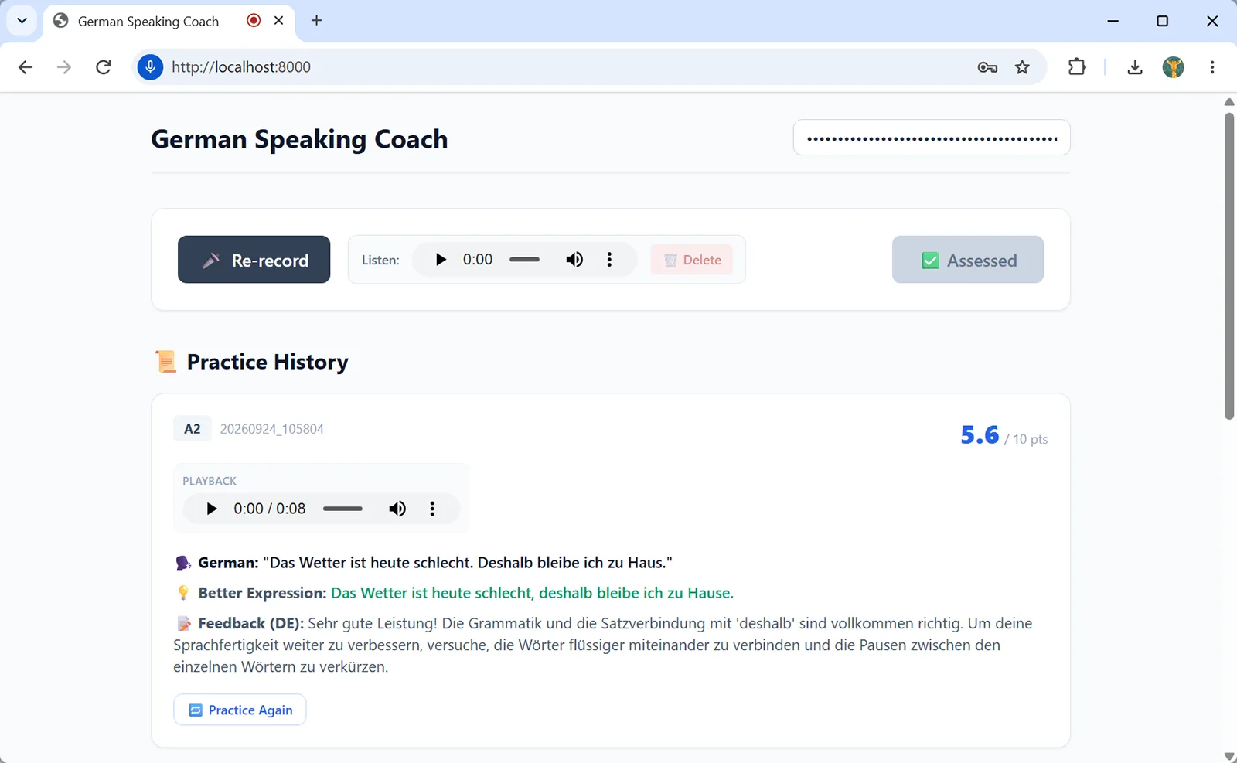
Task: Click the 20260924_105804 timestamp
Action: (272, 429)
